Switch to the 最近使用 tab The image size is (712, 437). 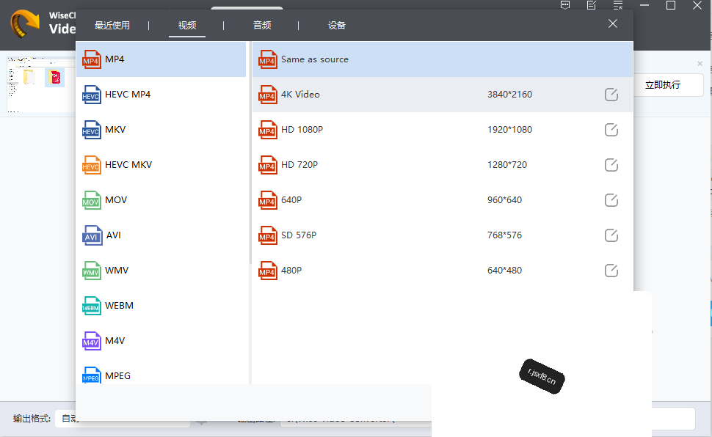pos(112,26)
